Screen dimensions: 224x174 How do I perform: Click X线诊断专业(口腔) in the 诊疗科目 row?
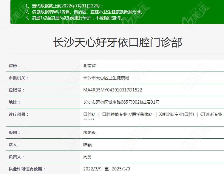[176, 114]
